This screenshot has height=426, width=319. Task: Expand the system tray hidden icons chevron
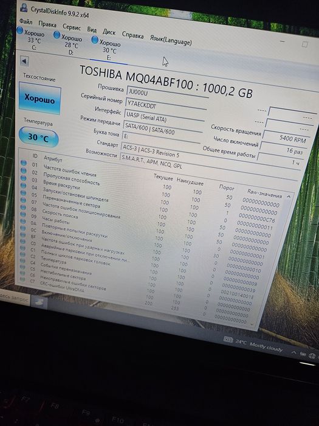pos(293,352)
